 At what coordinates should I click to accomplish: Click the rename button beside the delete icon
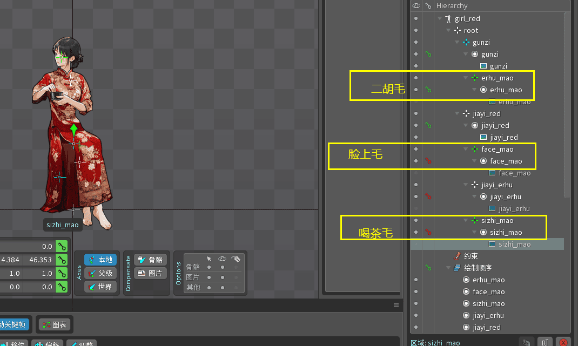click(x=545, y=342)
